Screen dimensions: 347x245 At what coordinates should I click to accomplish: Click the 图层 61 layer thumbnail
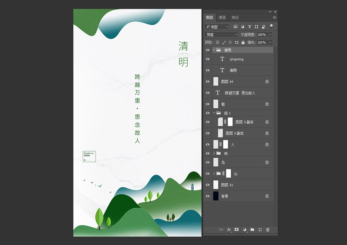point(216,185)
